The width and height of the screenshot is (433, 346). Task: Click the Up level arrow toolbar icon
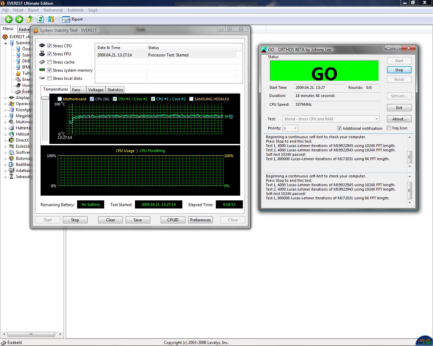30,19
